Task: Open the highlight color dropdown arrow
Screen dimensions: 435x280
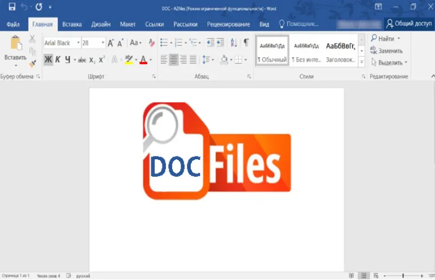Action: pyautogui.click(x=136, y=60)
